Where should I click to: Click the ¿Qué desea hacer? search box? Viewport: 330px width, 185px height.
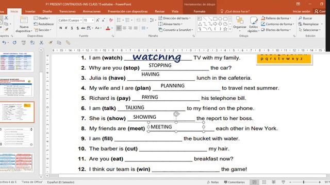pyautogui.click(x=235, y=11)
